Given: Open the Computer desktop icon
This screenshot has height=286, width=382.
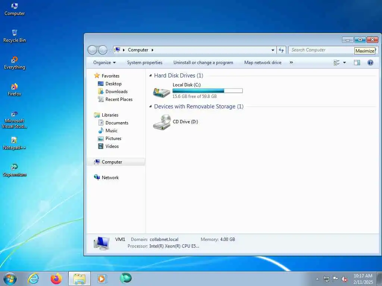Looking at the screenshot, I should point(15,9).
